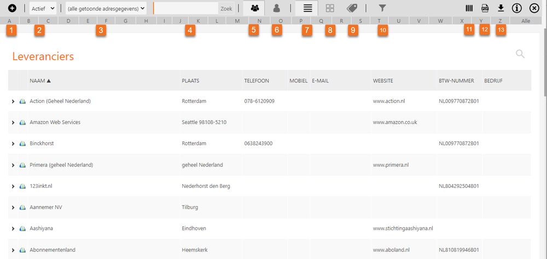The height and width of the screenshot is (259, 547).
Task: Focus the search text field
Action: click(186, 8)
